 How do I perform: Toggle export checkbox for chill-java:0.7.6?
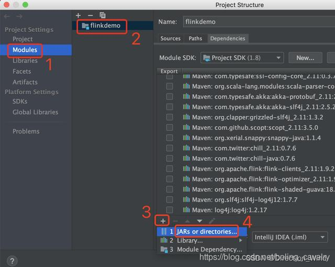pos(170,158)
